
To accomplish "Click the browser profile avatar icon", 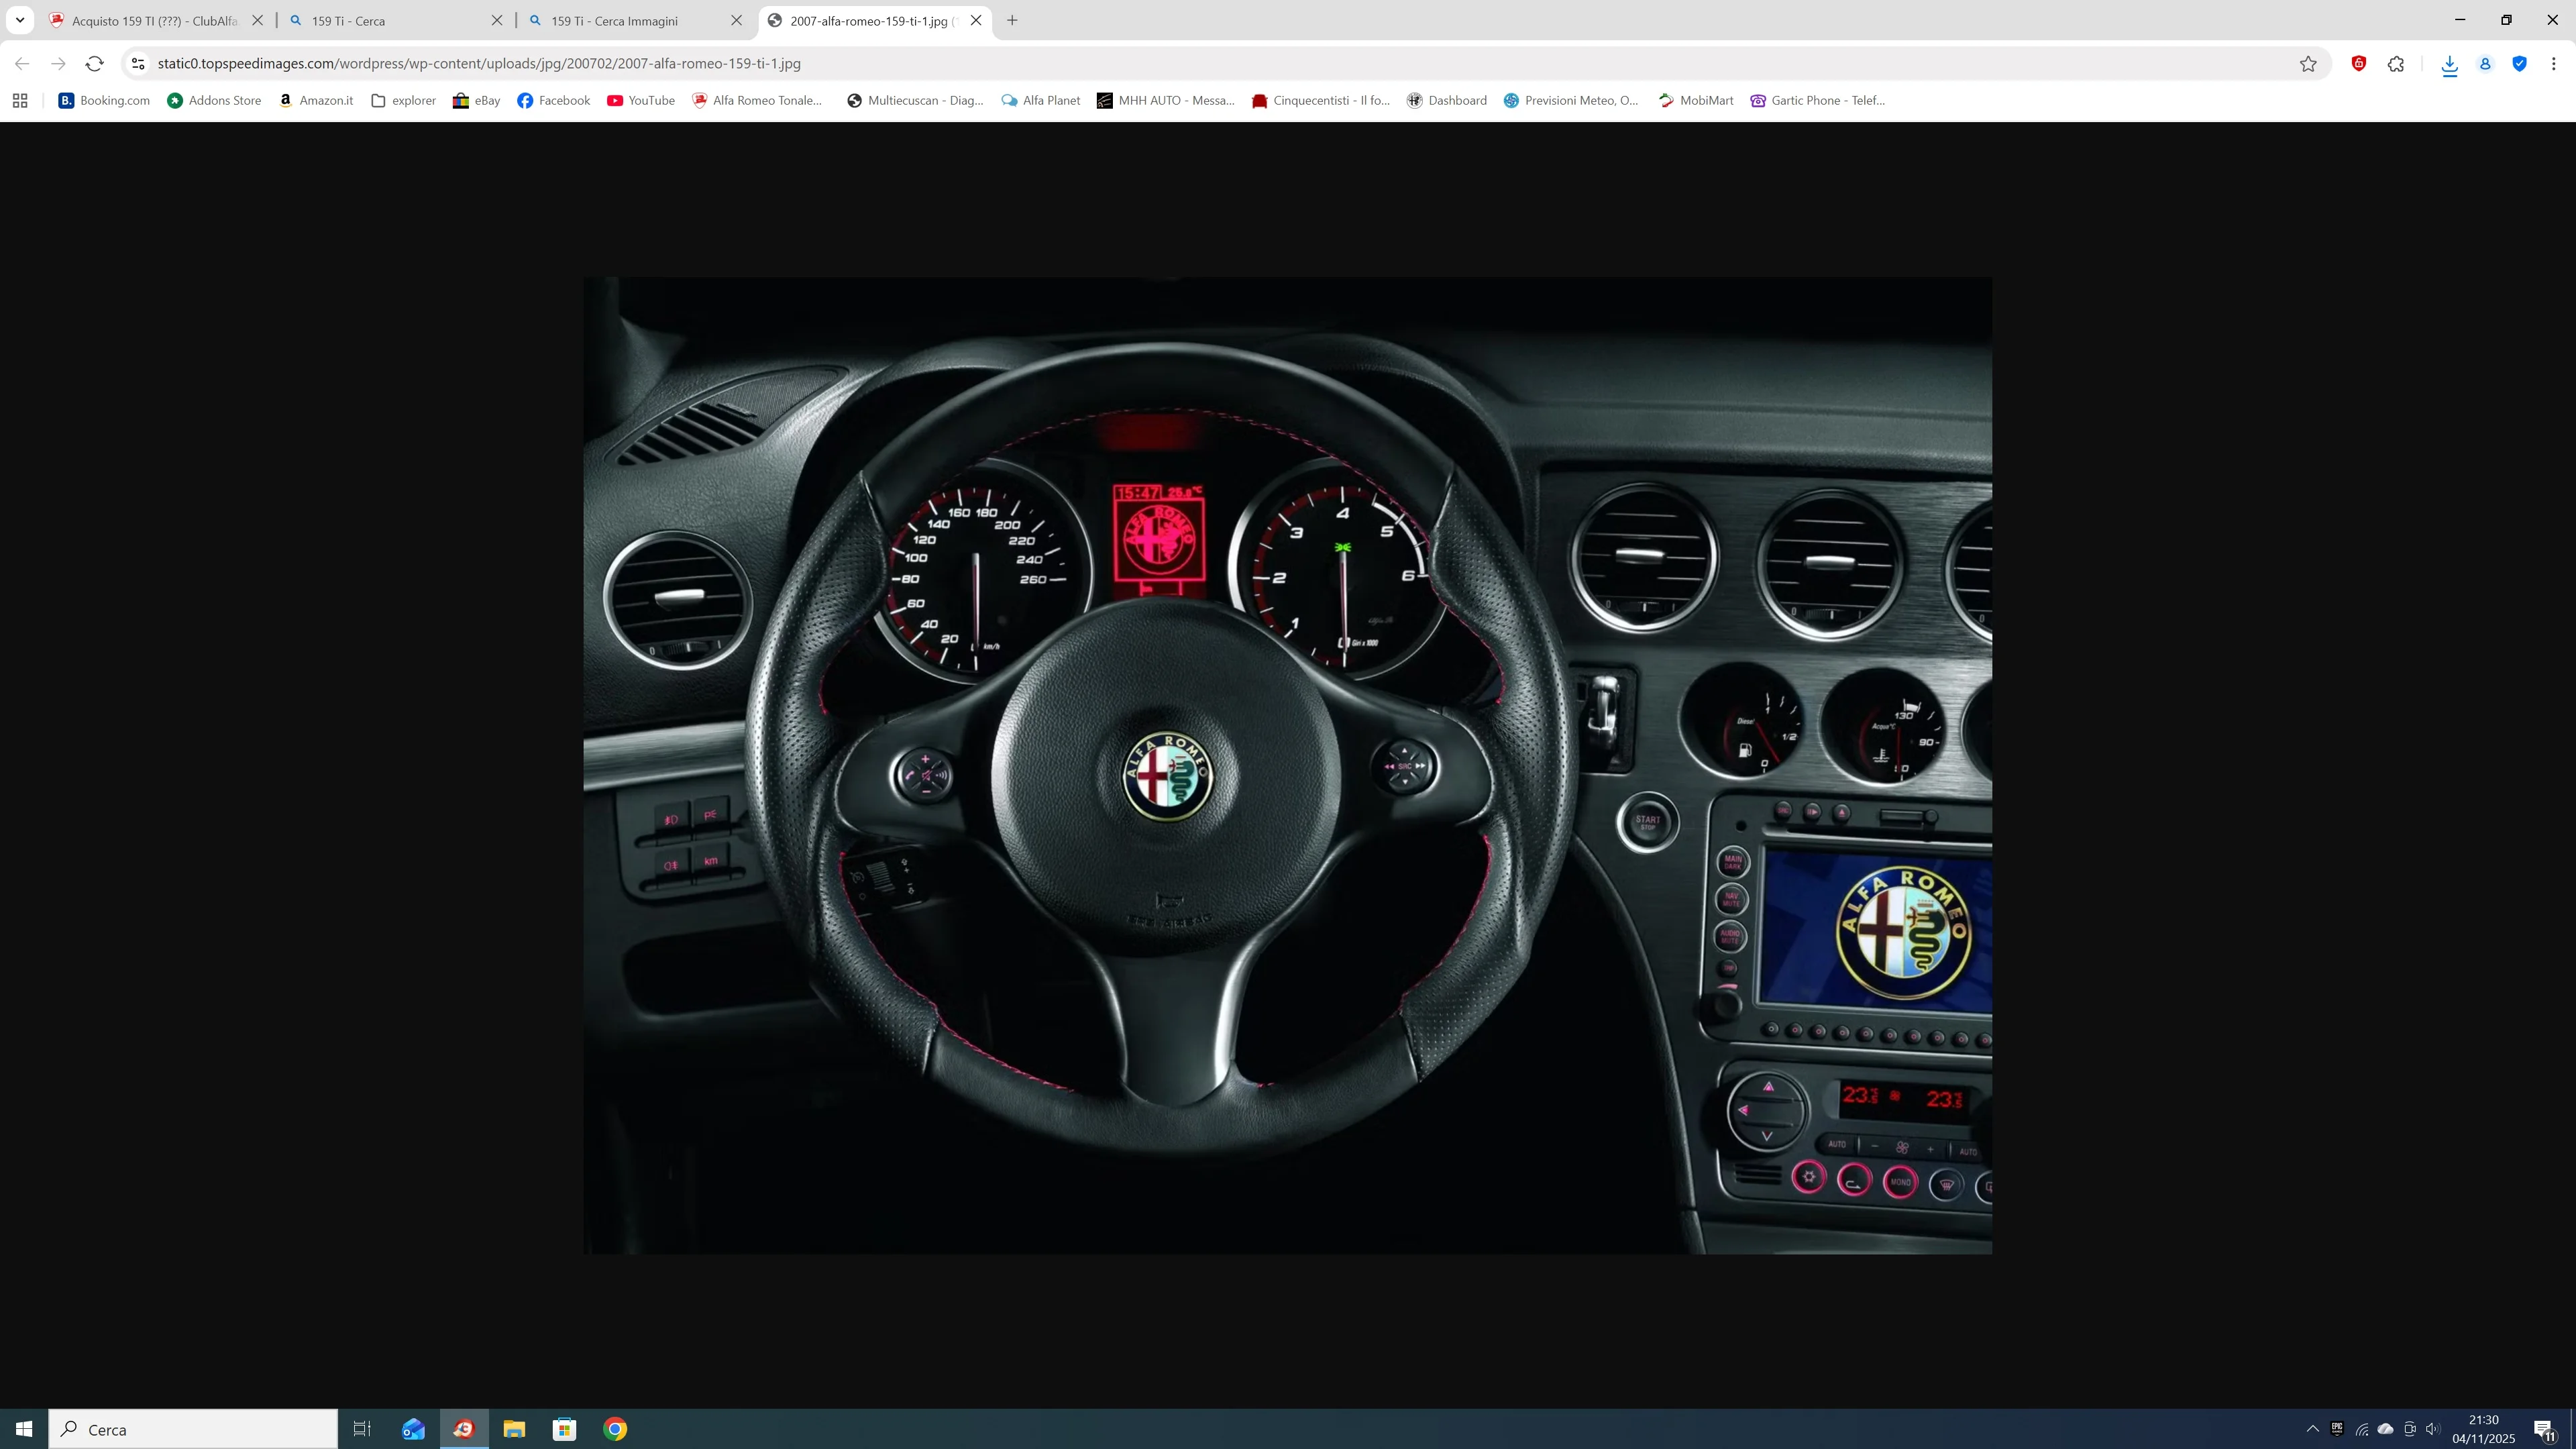I will pos(2485,64).
